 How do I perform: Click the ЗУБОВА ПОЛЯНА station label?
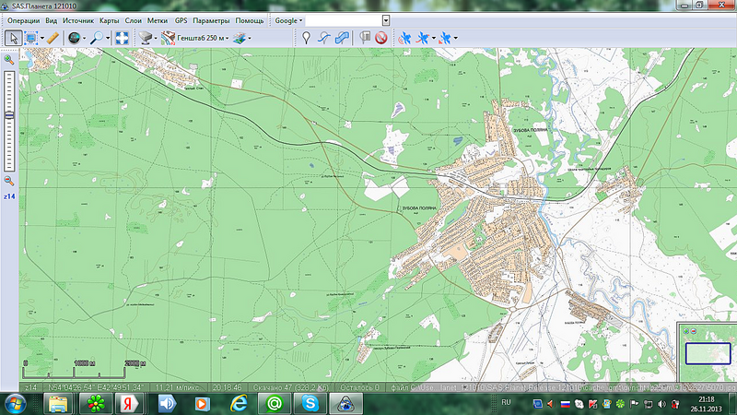(419, 208)
